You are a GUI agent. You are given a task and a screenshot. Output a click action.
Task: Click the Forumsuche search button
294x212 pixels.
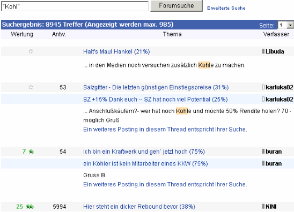coord(177,5)
